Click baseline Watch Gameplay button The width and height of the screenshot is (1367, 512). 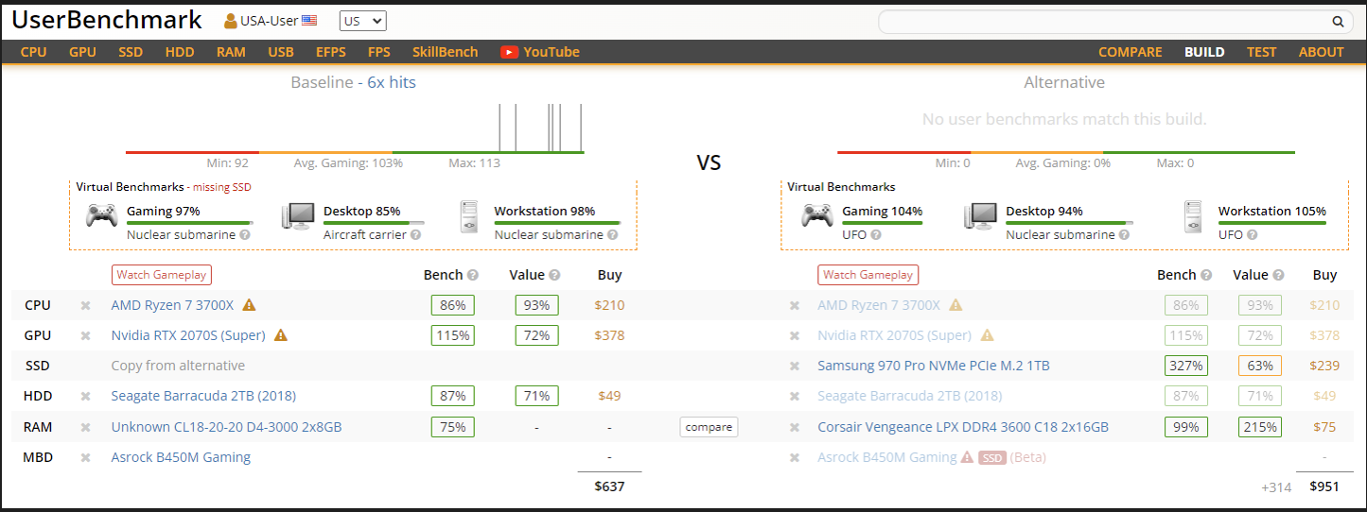pos(161,275)
